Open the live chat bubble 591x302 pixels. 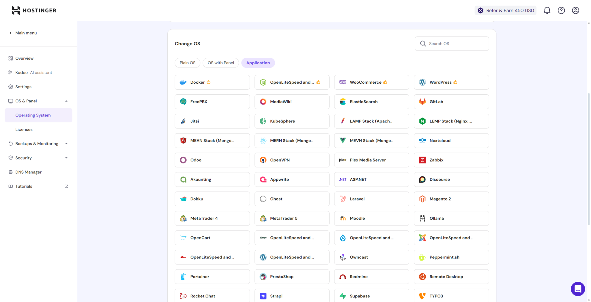point(578,289)
